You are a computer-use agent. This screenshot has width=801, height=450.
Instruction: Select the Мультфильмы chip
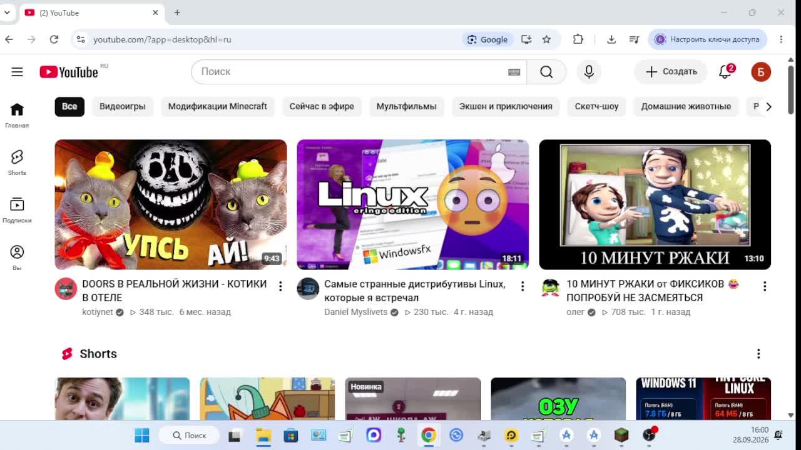407,106
